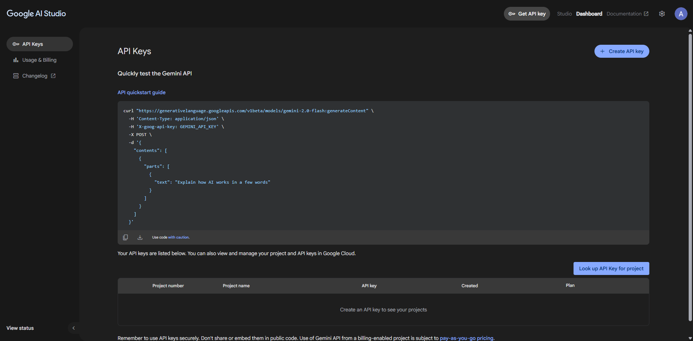The height and width of the screenshot is (341, 693).
Task: Open settings via the gear icon
Action: click(x=662, y=14)
